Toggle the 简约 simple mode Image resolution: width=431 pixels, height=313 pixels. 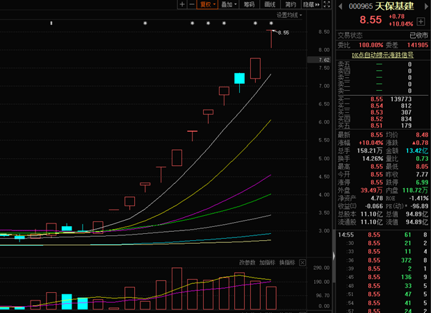click(x=289, y=4)
